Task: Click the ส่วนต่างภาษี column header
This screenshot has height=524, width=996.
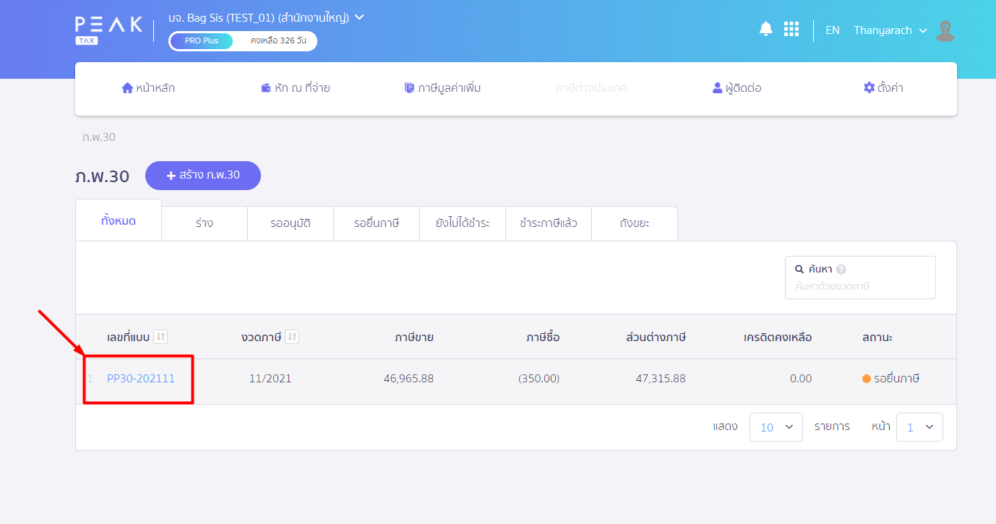Action: coord(656,337)
